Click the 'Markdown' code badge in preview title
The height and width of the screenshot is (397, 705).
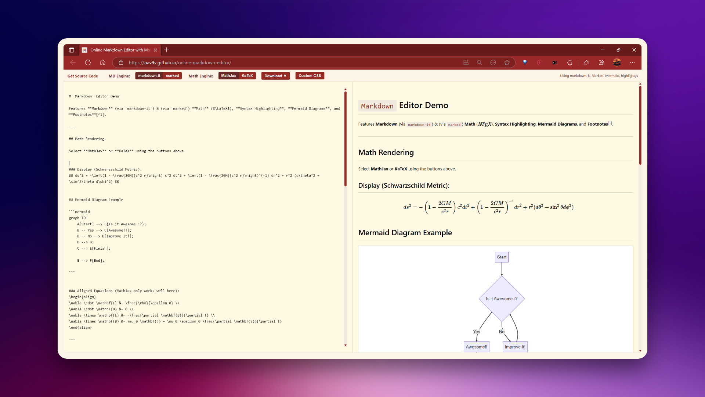[377, 106]
